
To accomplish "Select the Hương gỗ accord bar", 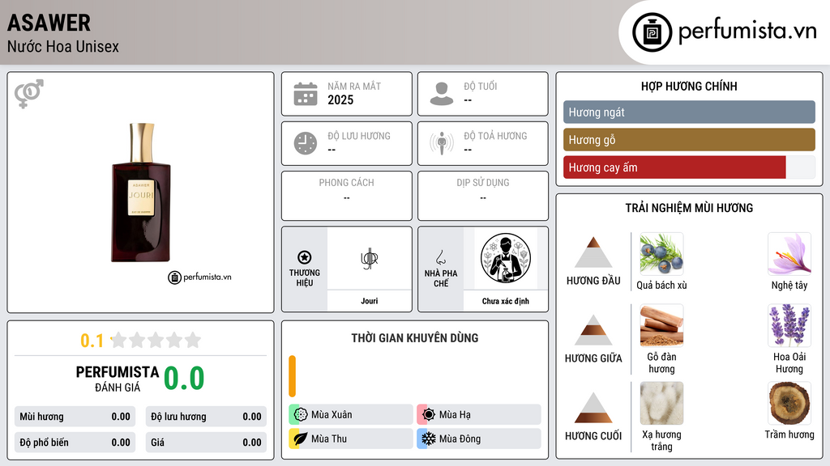I will (x=689, y=139).
